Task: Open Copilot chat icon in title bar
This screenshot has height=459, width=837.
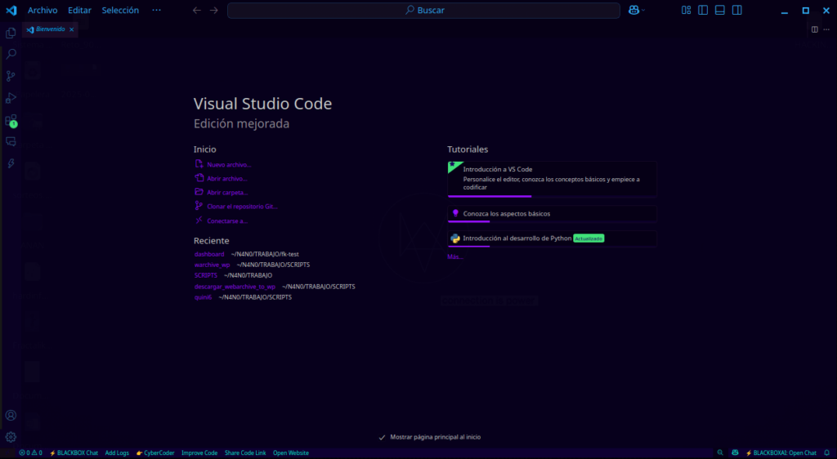Action: pyautogui.click(x=633, y=10)
